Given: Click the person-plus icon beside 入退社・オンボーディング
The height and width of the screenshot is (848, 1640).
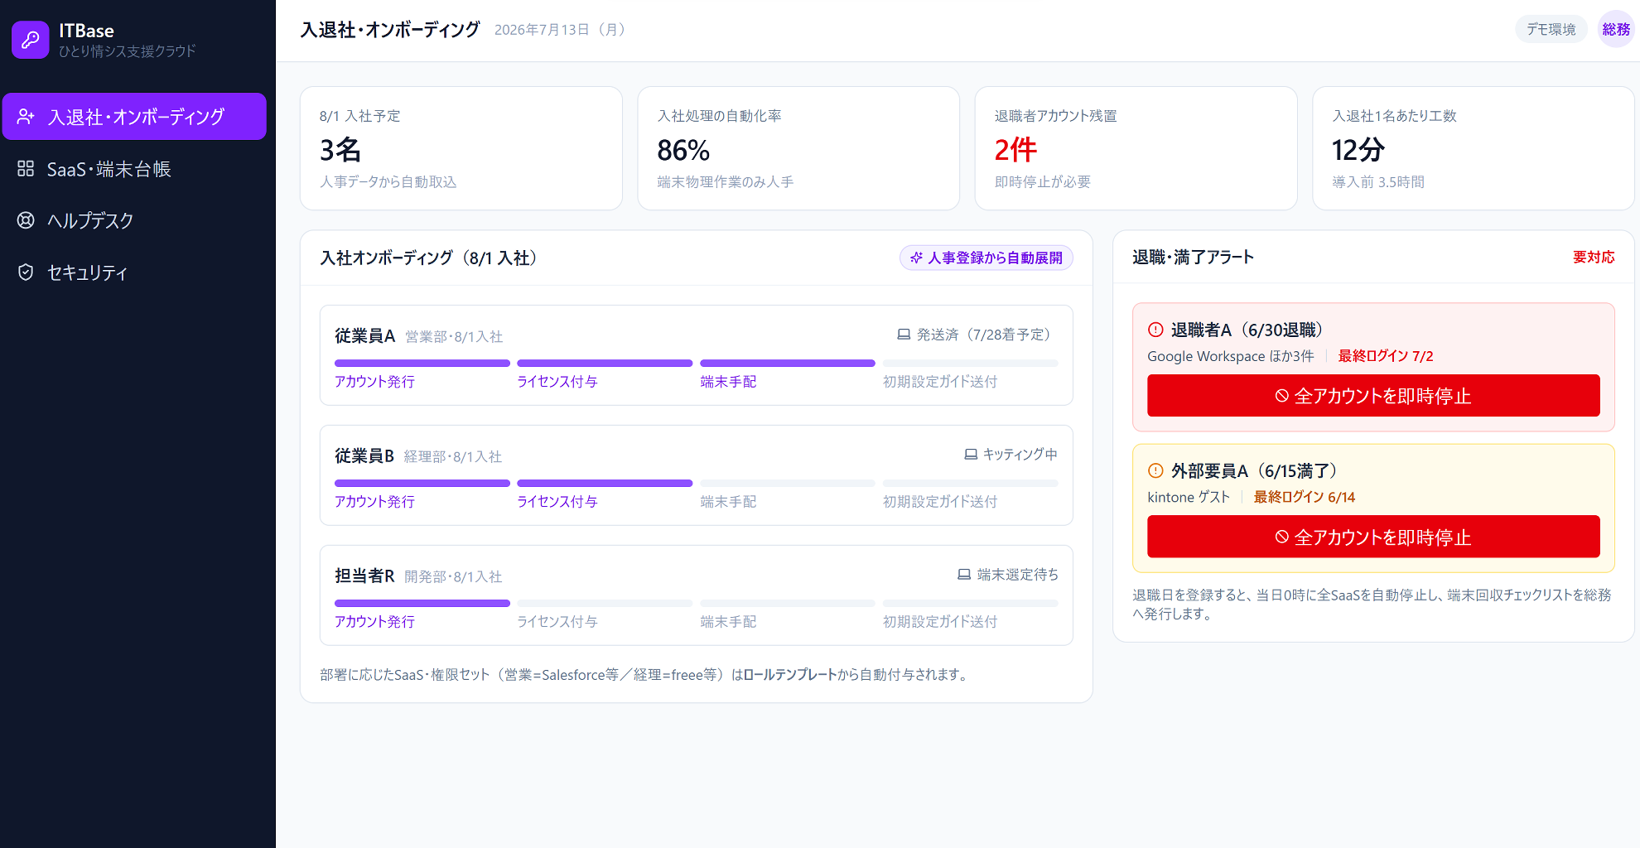Looking at the screenshot, I should pyautogui.click(x=26, y=117).
